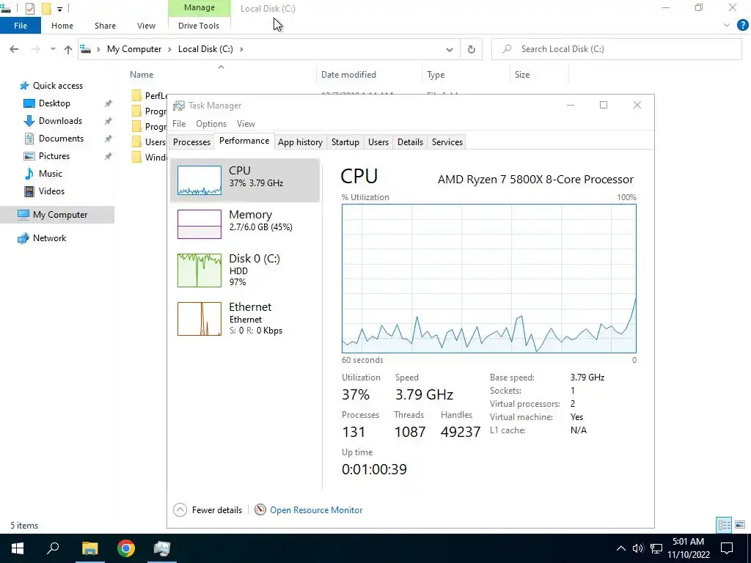
Task: Open Customize Quick Access Toolbar dropdown
Action: [59, 9]
